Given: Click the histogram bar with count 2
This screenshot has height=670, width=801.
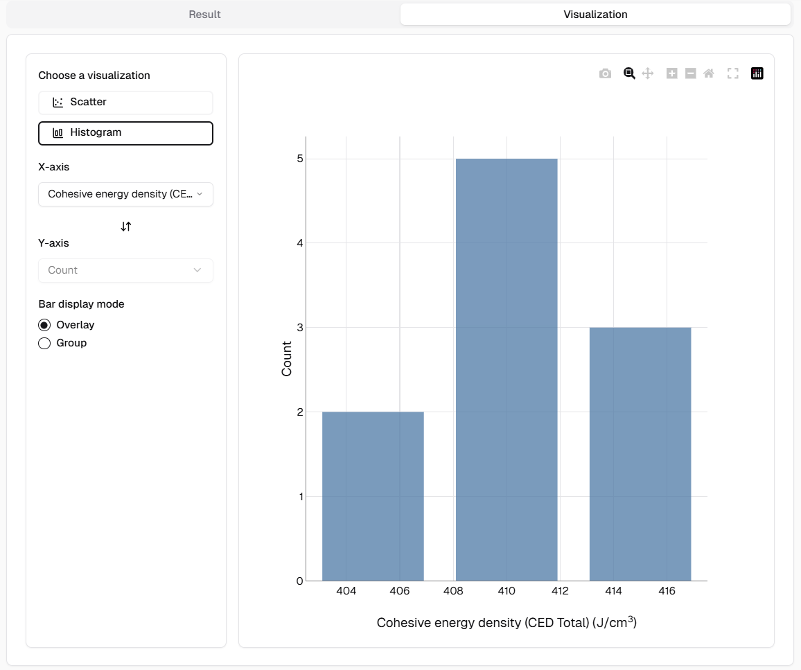Looking at the screenshot, I should pos(373,496).
